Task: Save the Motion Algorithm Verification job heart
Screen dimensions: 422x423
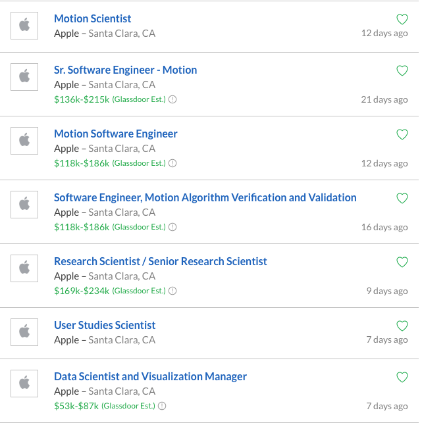Action: pyautogui.click(x=402, y=198)
